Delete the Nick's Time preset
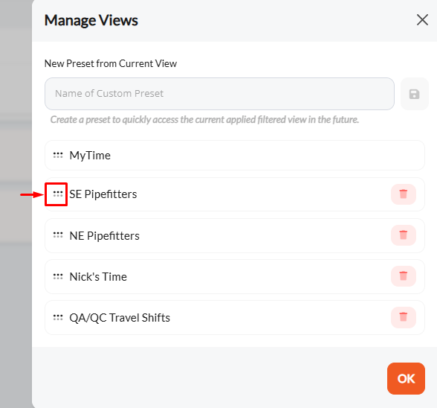 click(404, 276)
